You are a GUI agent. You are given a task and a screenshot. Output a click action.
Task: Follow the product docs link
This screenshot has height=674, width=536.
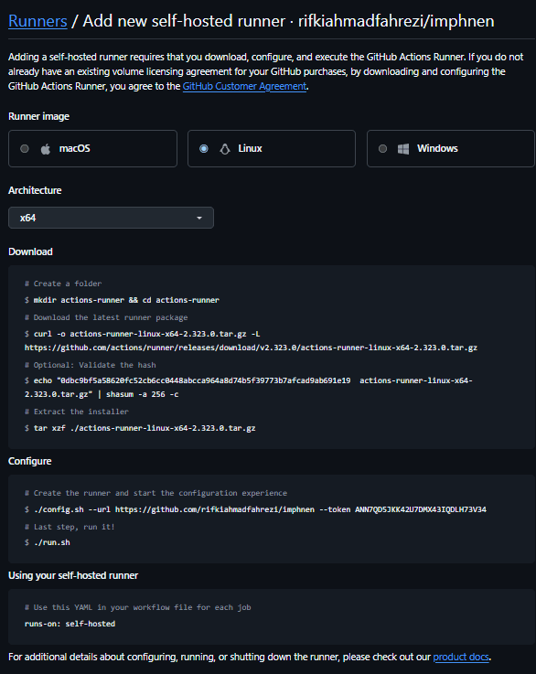click(x=461, y=657)
